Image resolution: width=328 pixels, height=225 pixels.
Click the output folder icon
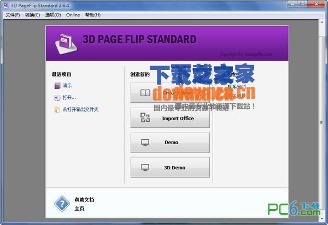click(56, 110)
